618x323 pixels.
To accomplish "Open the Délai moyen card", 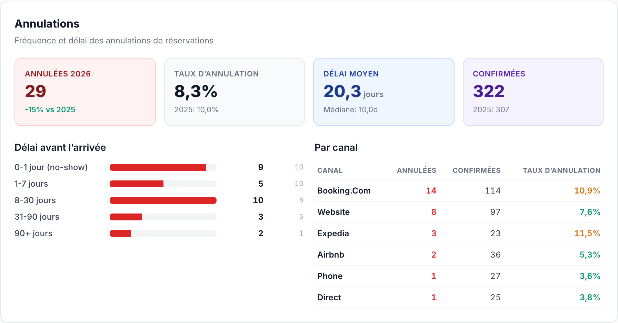I will (x=384, y=92).
